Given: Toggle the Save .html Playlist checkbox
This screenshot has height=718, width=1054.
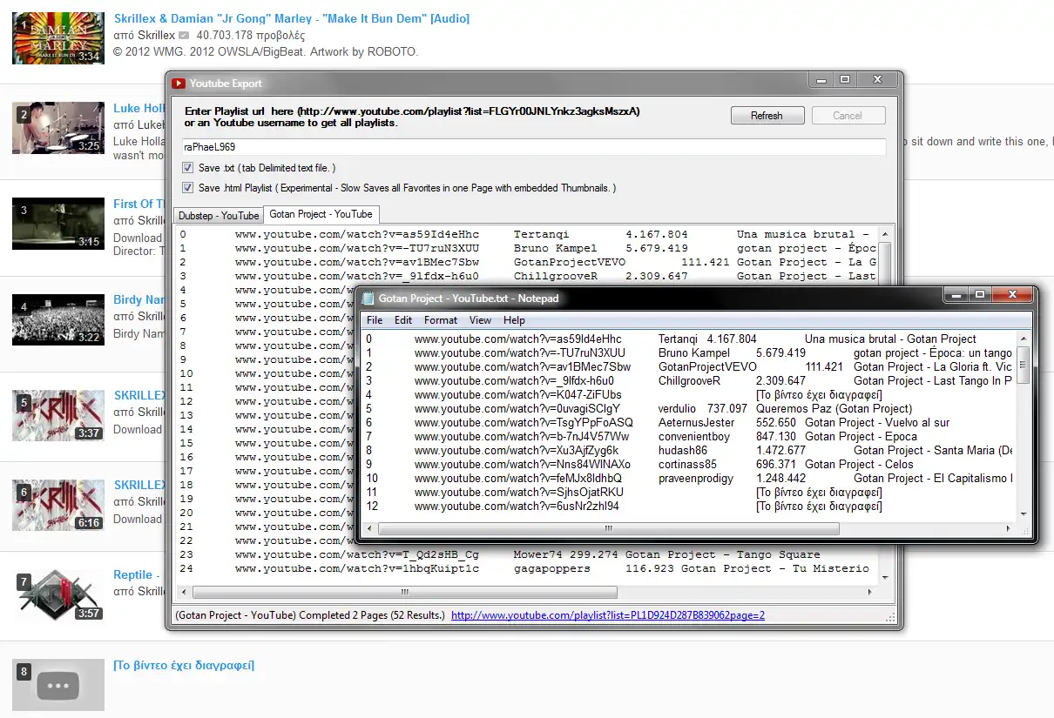Looking at the screenshot, I should pyautogui.click(x=188, y=188).
